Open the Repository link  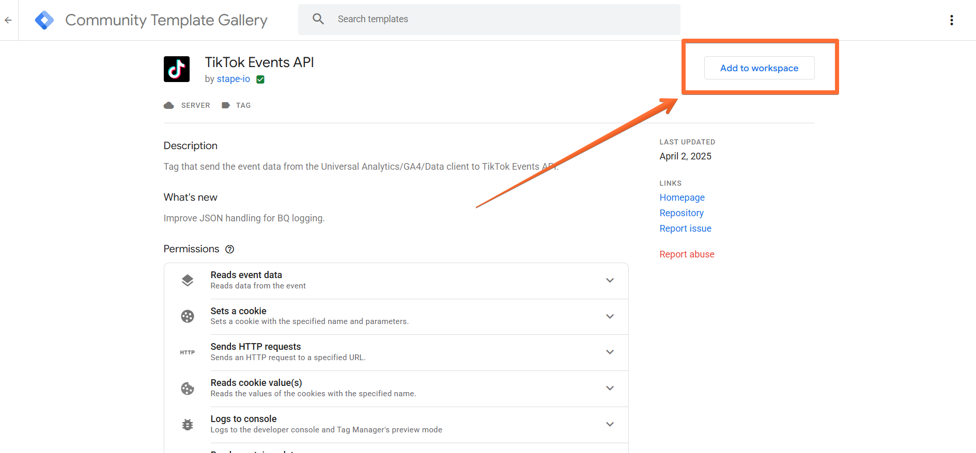pos(681,213)
